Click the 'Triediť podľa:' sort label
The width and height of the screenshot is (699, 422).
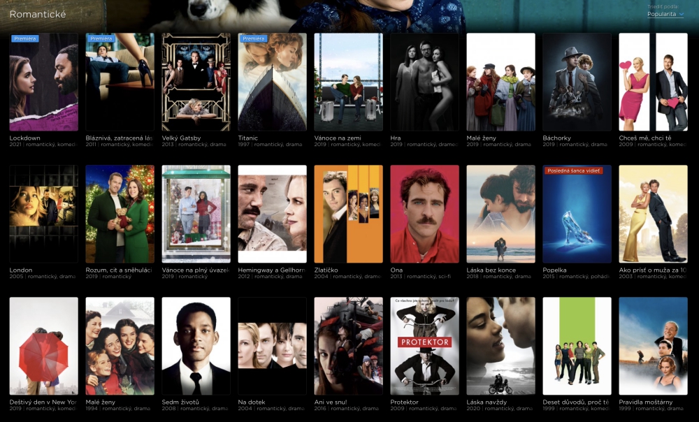tap(663, 7)
